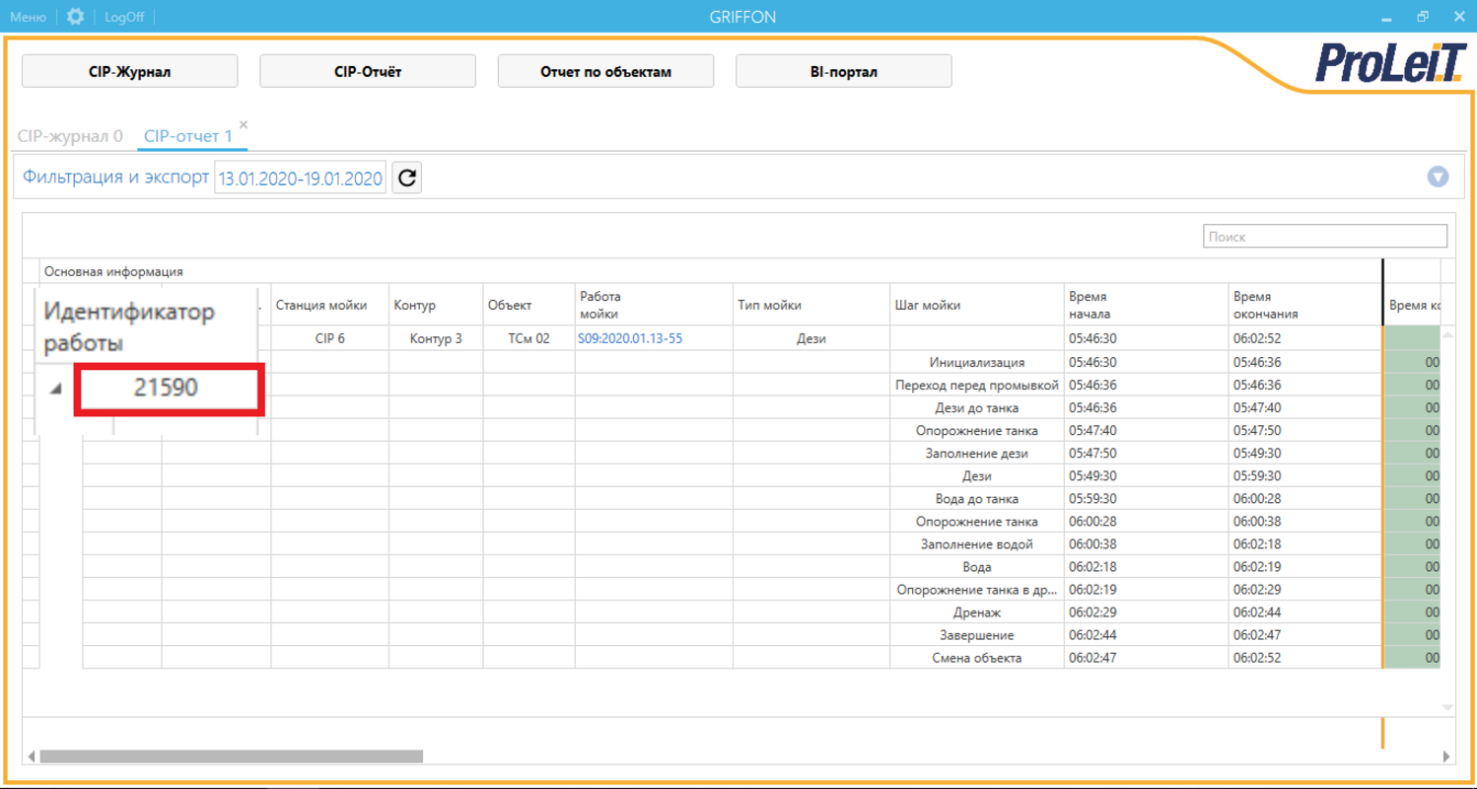Open the Меню menu
Screen dimensions: 1477x789
point(28,17)
